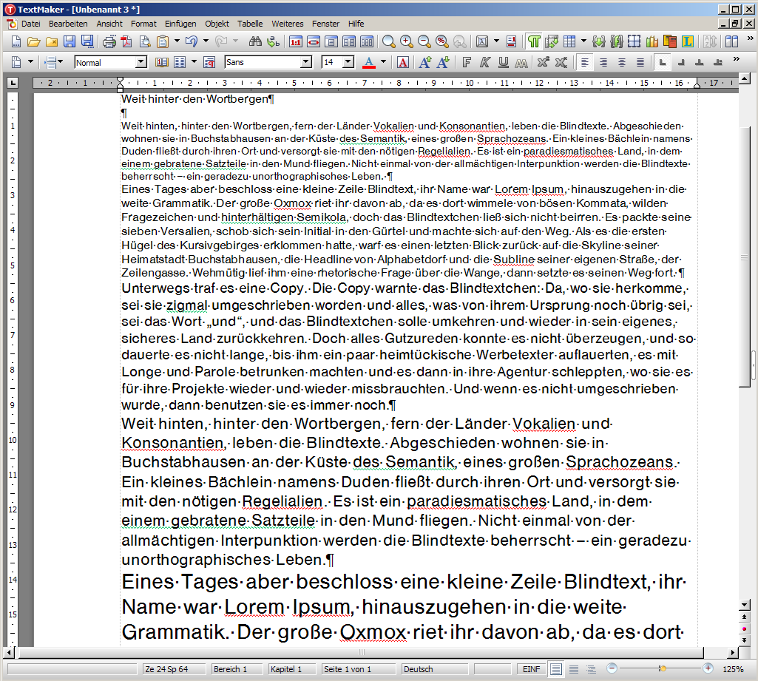Open search with the binoculars icon
The image size is (758, 681).
(255, 41)
